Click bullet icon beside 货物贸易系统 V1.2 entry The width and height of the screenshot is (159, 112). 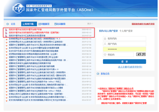(x=7, y=39)
